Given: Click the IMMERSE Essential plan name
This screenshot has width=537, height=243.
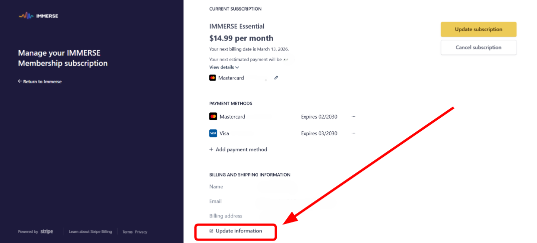Looking at the screenshot, I should [237, 26].
